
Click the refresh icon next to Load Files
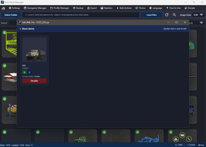coord(167,15)
